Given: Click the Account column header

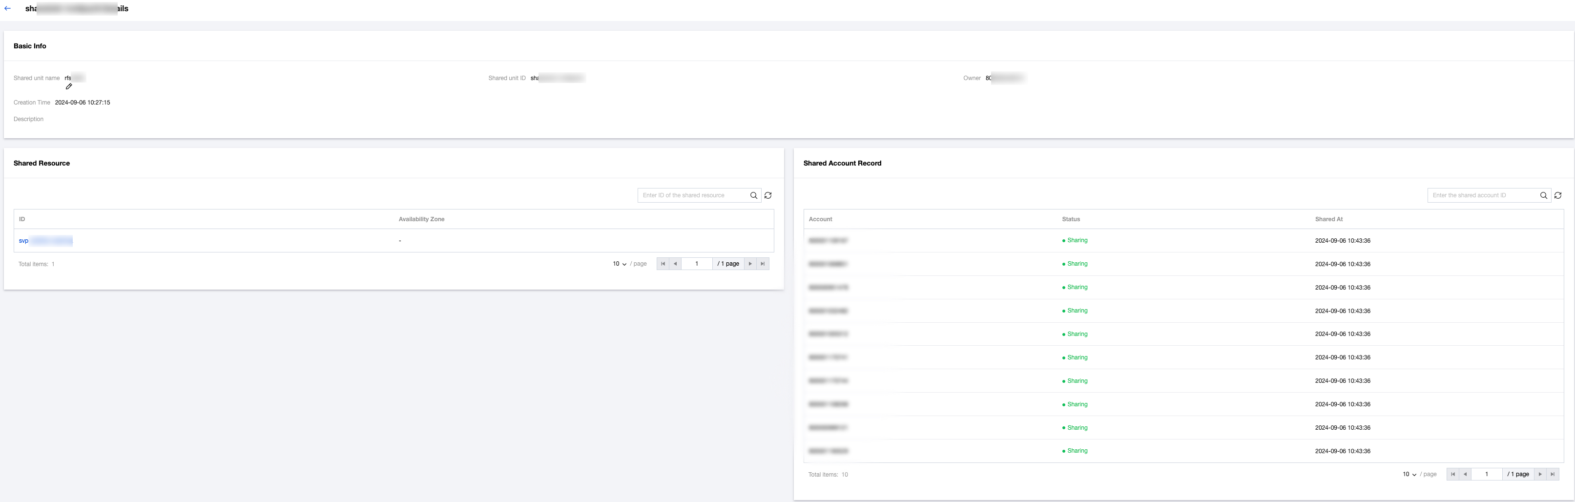Looking at the screenshot, I should 820,220.
